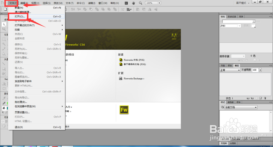Switch to the 样本 tab
The height and width of the screenshot is (147, 273).
[238, 102]
